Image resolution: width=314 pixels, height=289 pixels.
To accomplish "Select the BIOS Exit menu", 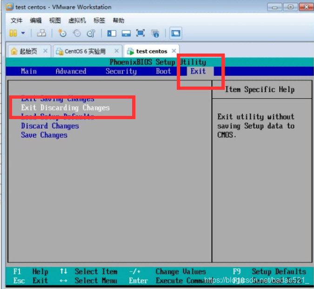I will click(x=198, y=71).
